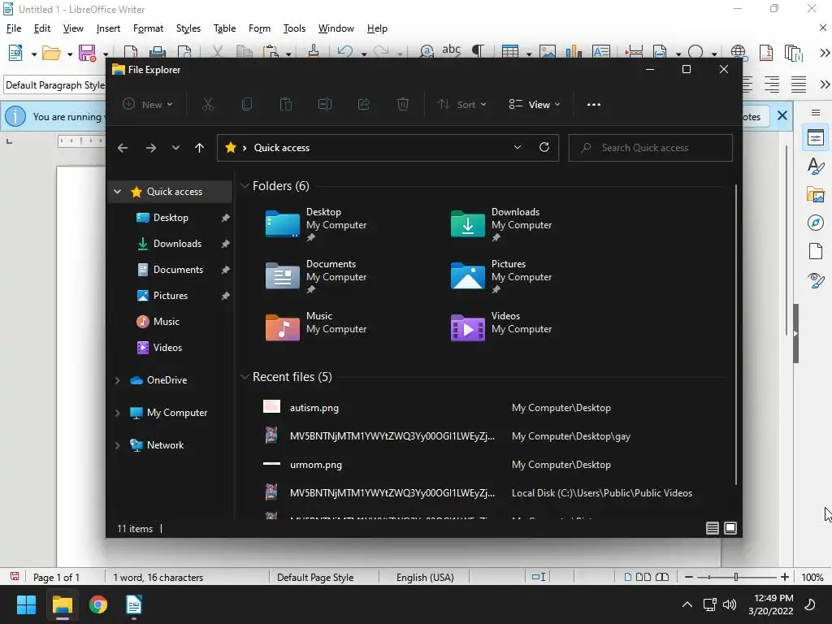The image size is (832, 624).
Task: Open recent locations chevron in File Explorer
Action: coord(175,148)
